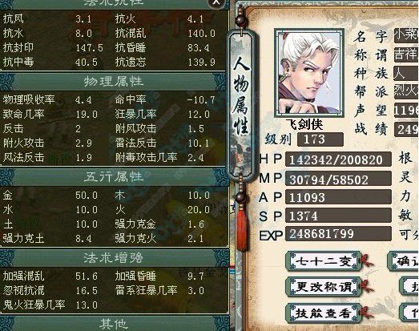This screenshot has height=331, width=419.
Task: Select the AP value field 11093
Action: pyautogui.click(x=338, y=197)
